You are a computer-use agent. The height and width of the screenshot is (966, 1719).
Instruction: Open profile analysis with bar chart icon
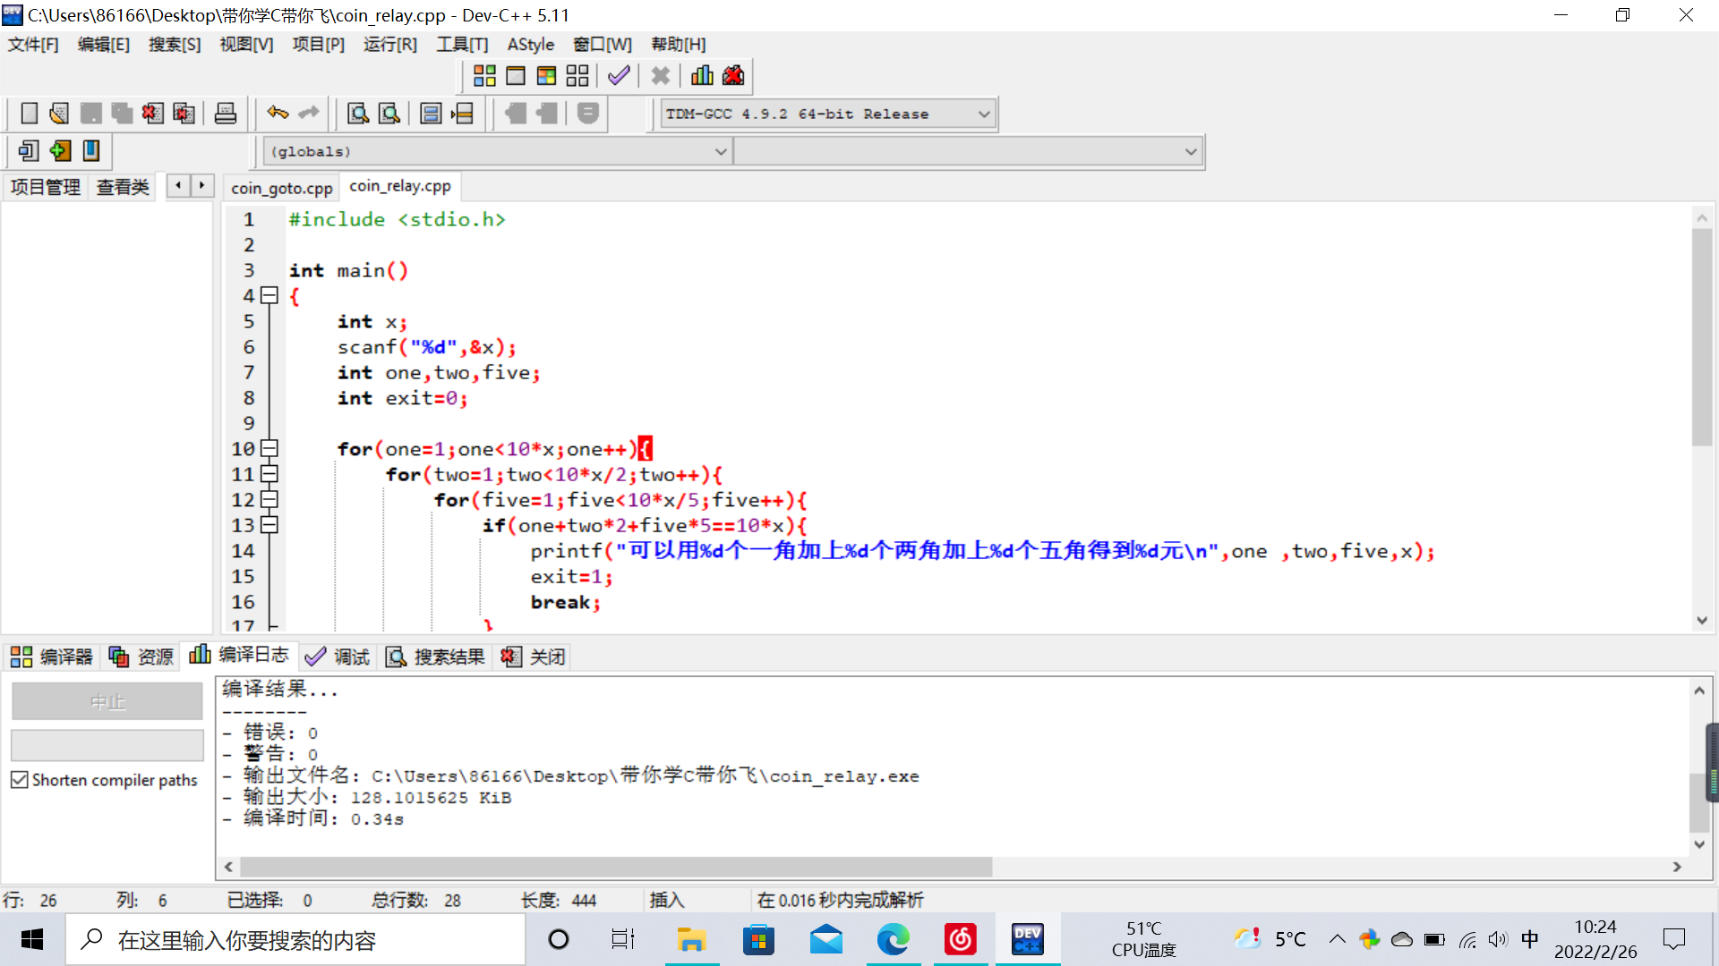(x=702, y=76)
